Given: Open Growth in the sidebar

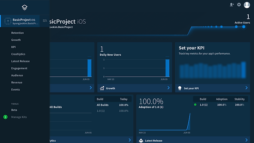Looking at the screenshot, I should tap(16, 40).
